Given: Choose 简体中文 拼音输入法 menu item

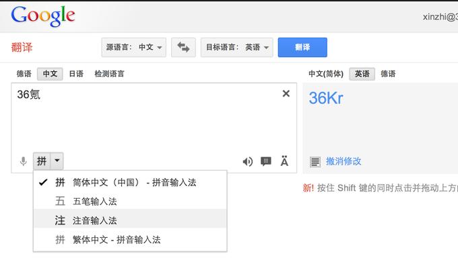Looking at the screenshot, I should point(130,183).
